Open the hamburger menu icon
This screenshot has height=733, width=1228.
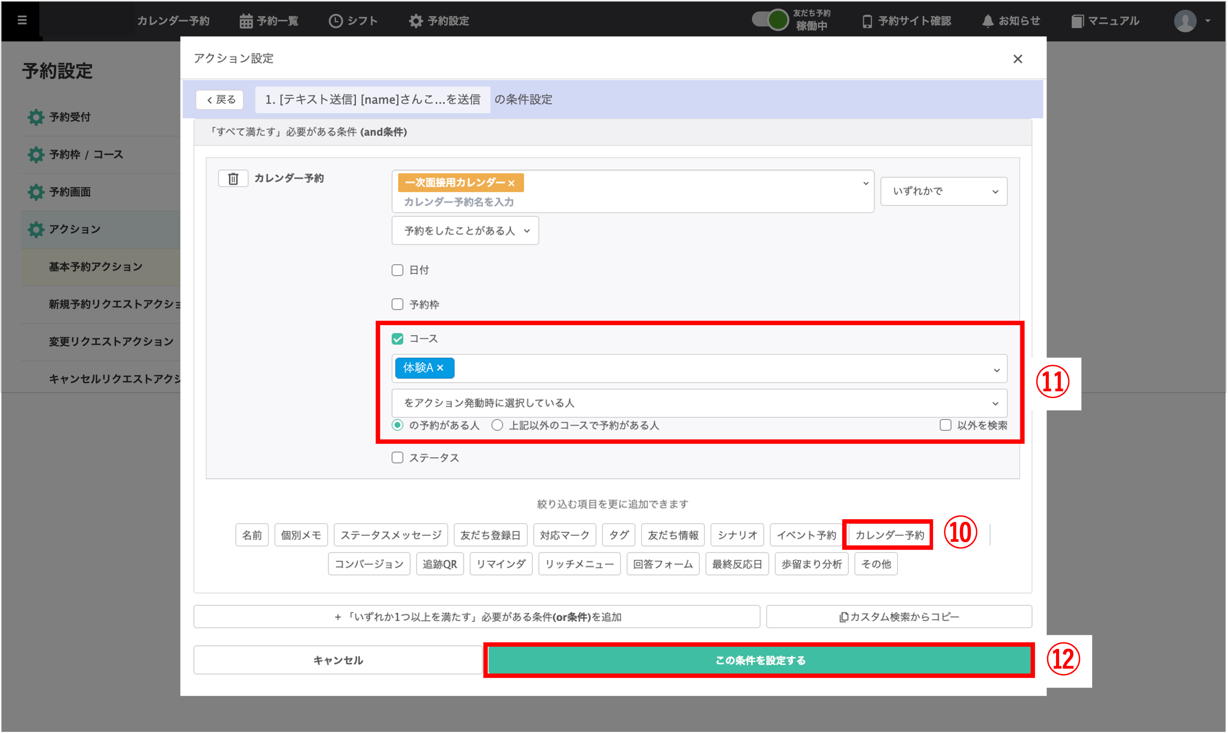(x=22, y=20)
